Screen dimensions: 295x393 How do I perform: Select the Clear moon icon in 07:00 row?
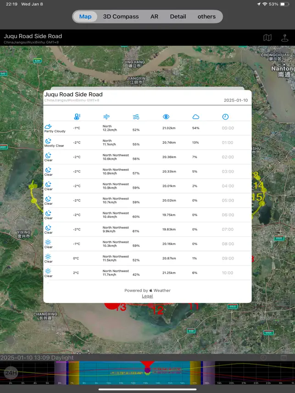(x=48, y=228)
